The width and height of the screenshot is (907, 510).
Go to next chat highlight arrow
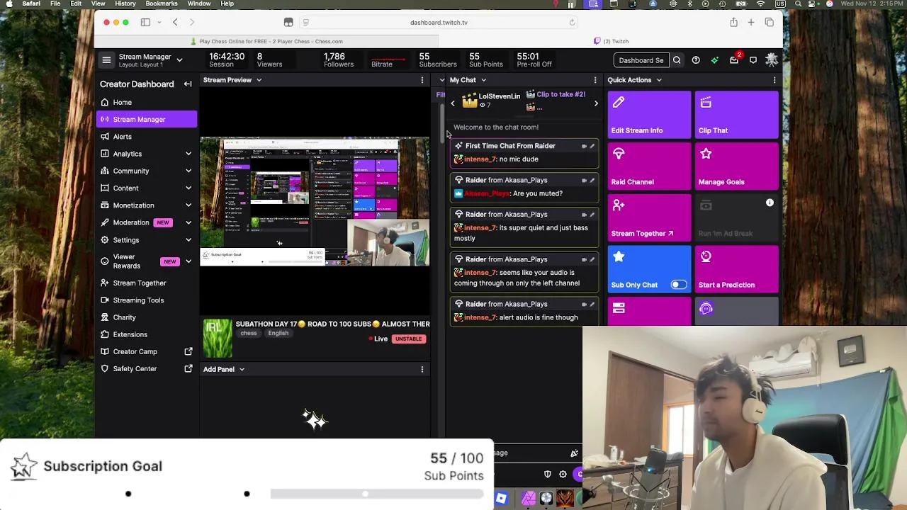point(596,103)
